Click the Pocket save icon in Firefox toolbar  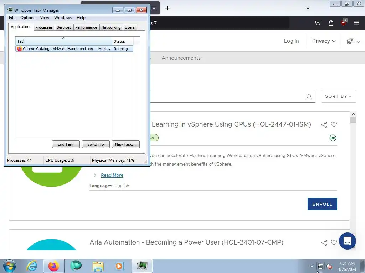coord(318,23)
